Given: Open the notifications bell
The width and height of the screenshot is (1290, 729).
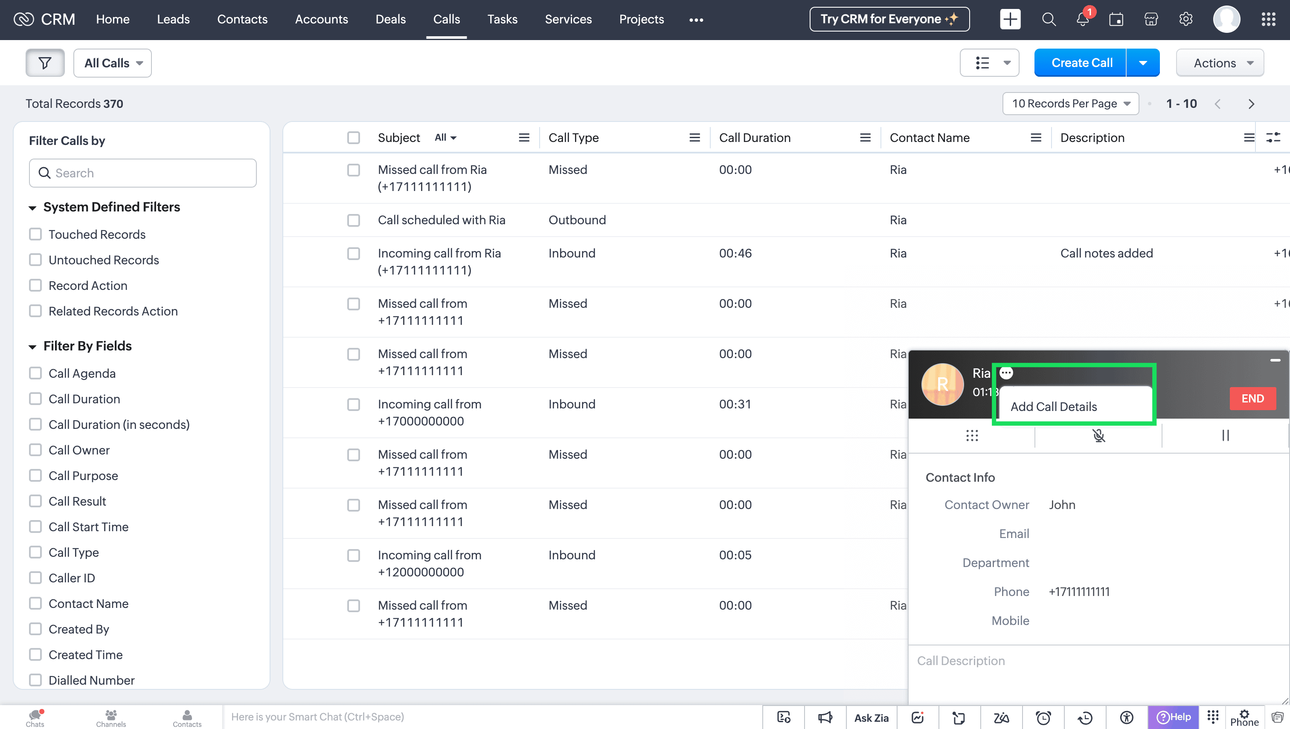Looking at the screenshot, I should point(1082,20).
